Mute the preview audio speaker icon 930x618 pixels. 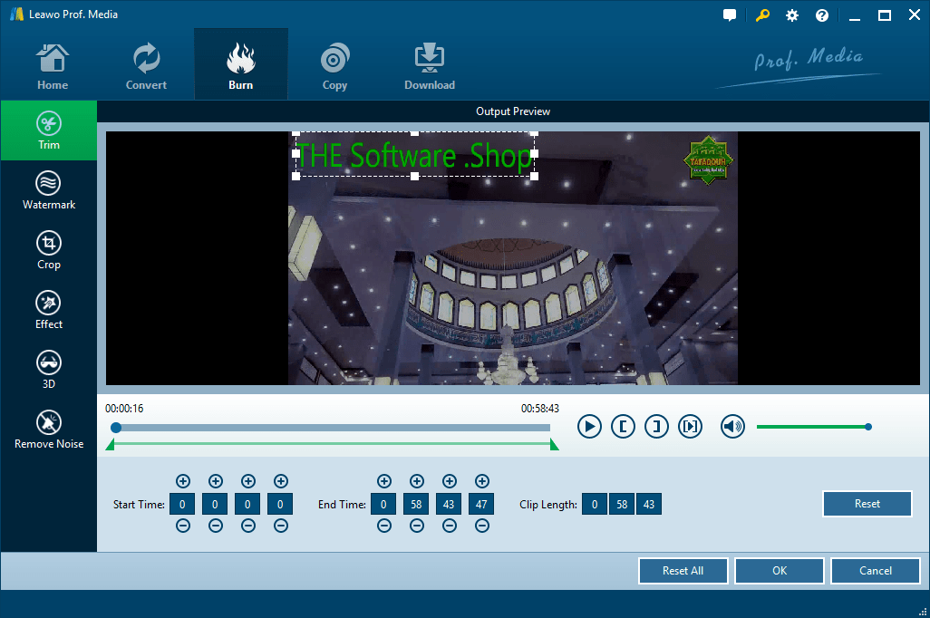732,427
